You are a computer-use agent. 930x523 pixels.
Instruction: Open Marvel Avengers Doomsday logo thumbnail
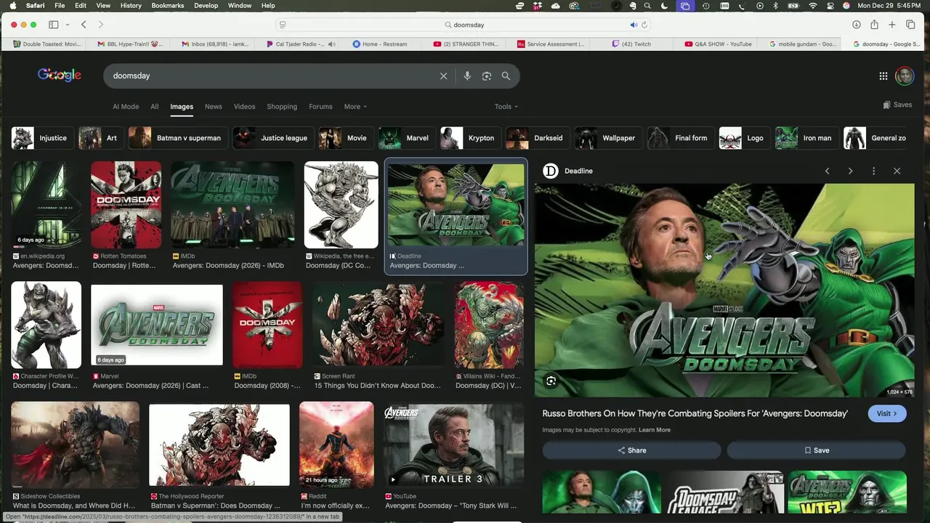157,325
